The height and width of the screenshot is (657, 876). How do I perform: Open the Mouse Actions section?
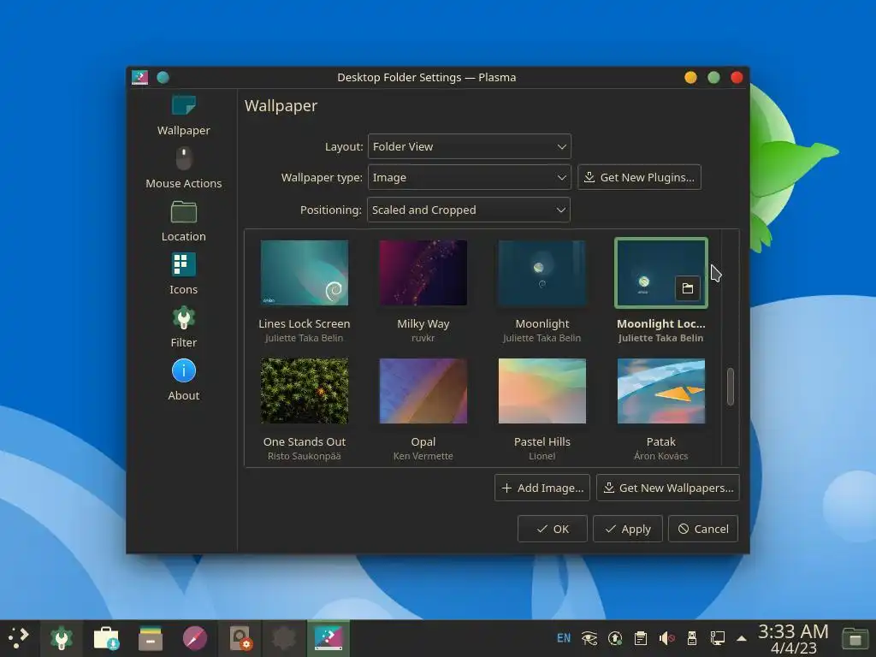(183, 169)
